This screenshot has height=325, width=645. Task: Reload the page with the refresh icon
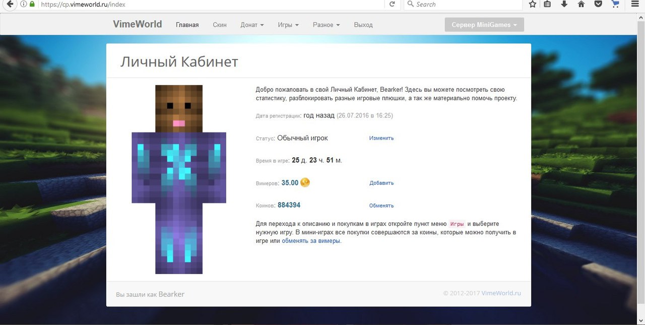coord(392,4)
